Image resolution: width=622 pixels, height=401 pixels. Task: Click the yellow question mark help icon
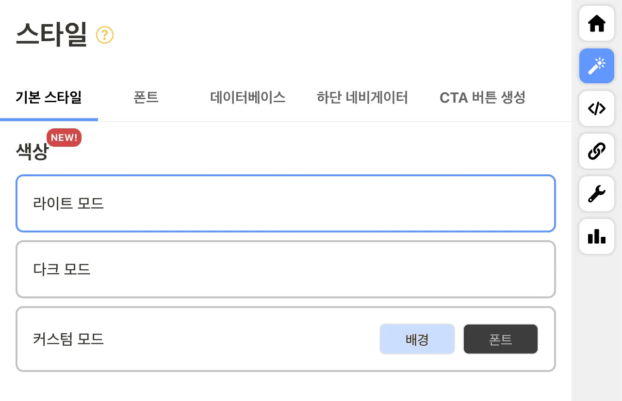click(105, 35)
